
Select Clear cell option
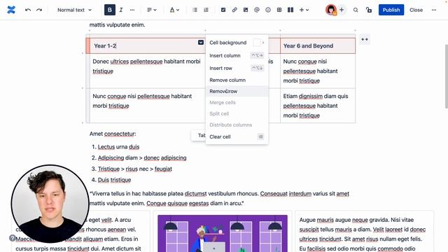point(237,136)
